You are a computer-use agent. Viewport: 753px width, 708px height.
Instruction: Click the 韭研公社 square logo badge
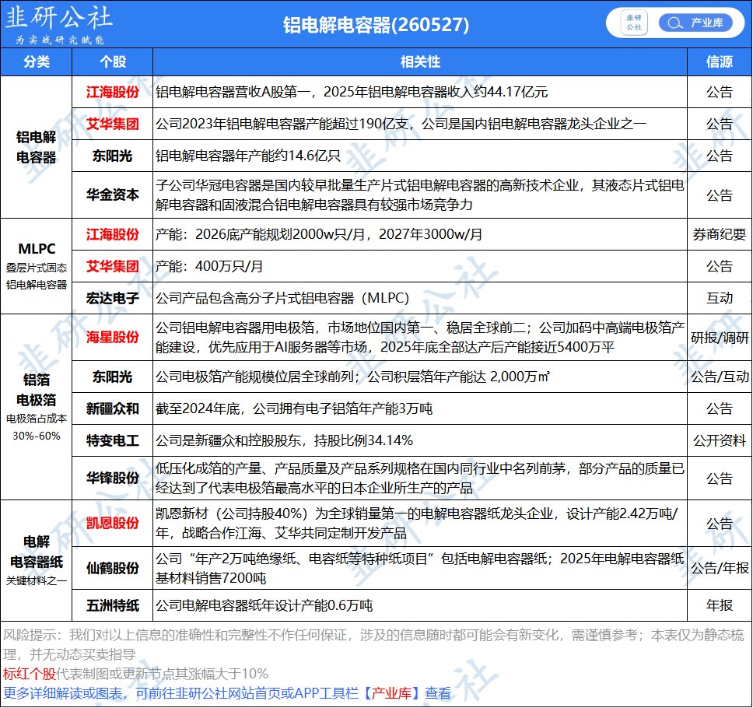(x=634, y=23)
